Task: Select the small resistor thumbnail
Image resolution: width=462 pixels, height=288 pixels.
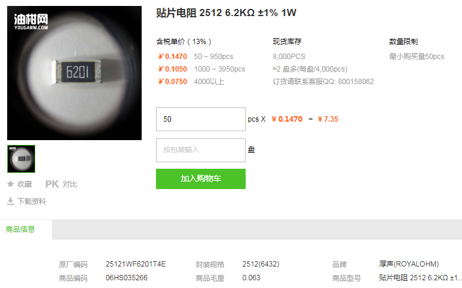Action: point(21,159)
